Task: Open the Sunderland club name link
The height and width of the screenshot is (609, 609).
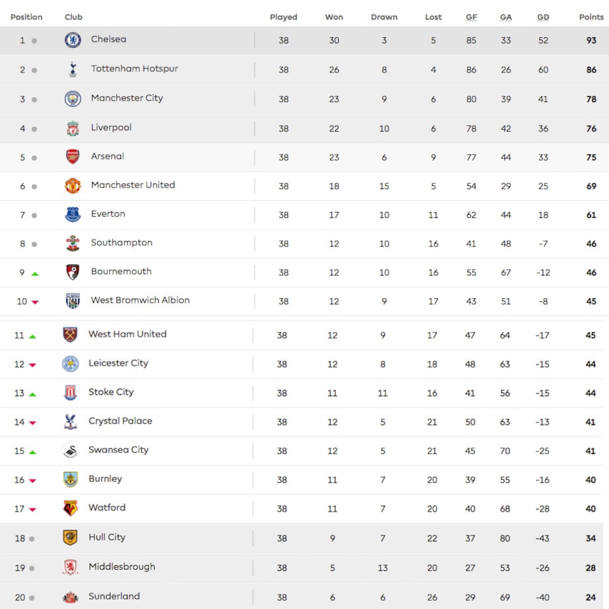Action: click(x=114, y=596)
